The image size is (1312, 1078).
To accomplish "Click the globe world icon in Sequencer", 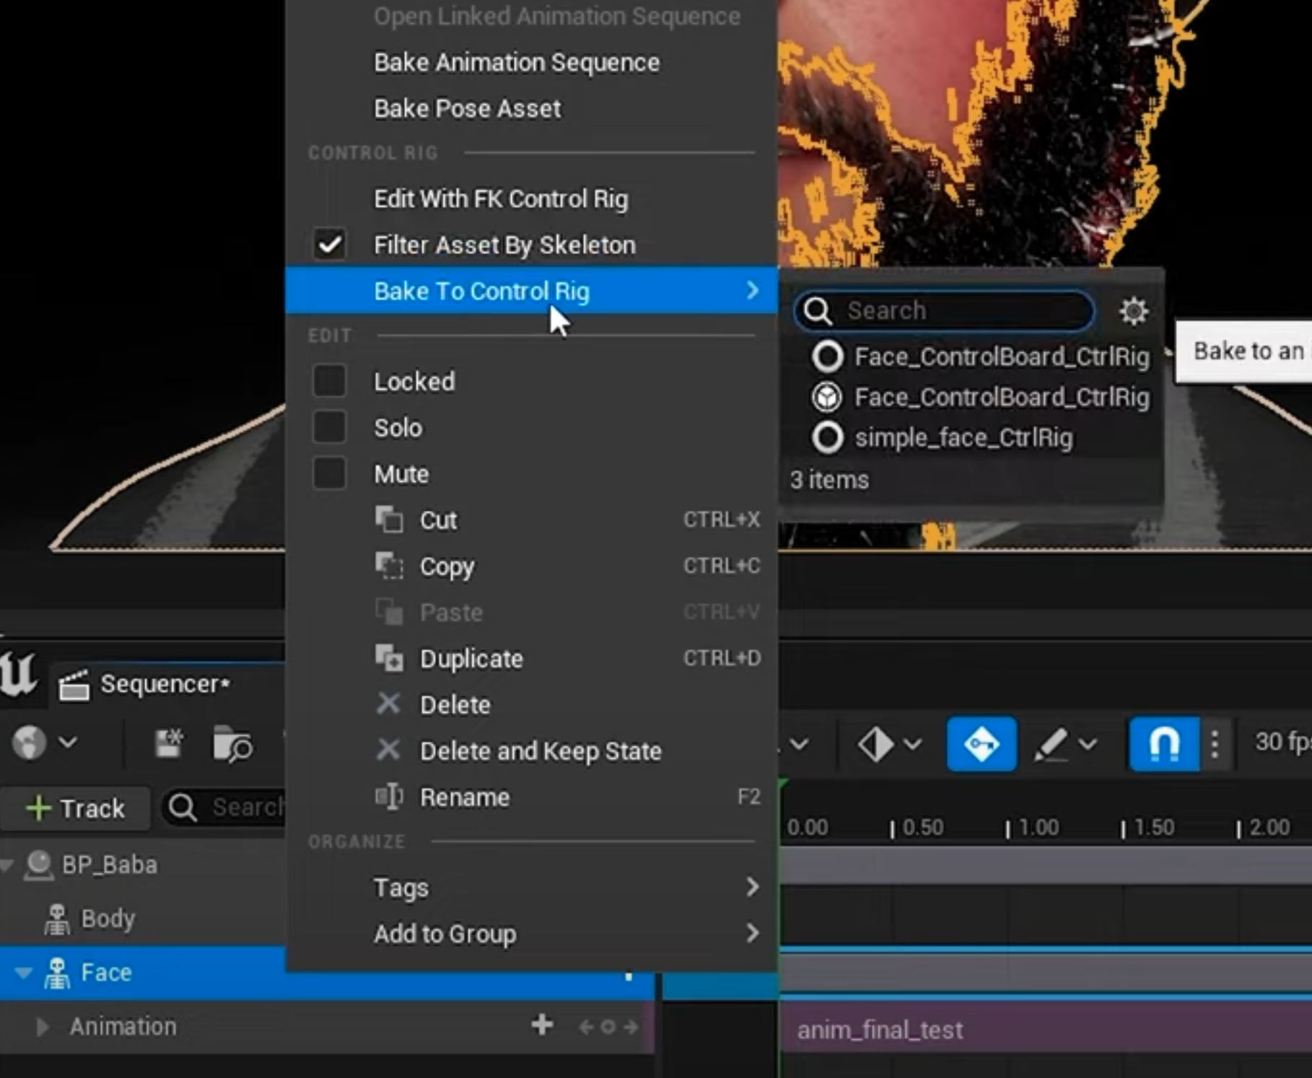I will click(30, 742).
